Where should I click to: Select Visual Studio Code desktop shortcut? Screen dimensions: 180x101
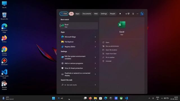tap(4, 74)
